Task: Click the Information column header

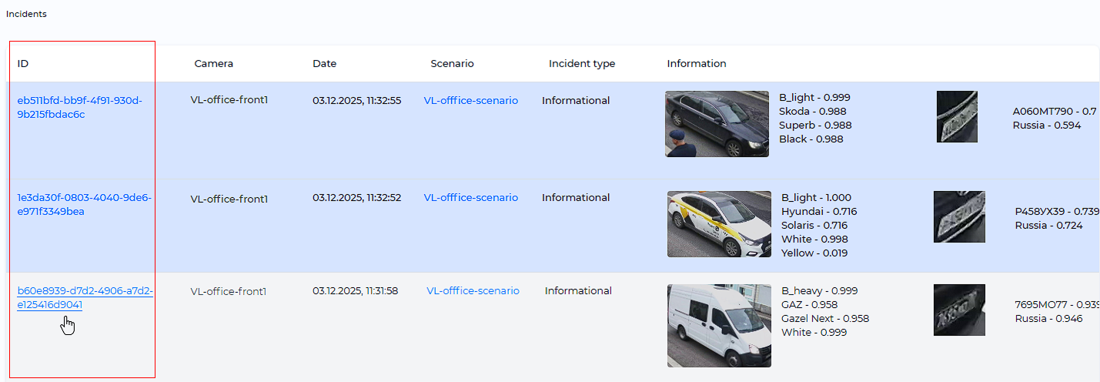Action: coord(697,63)
